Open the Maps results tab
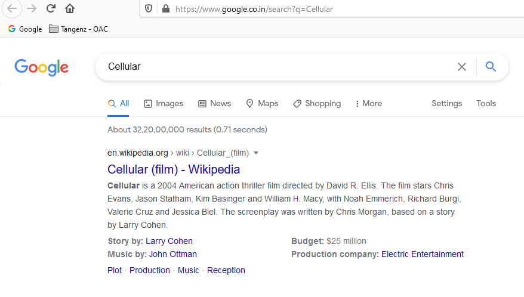 (262, 104)
